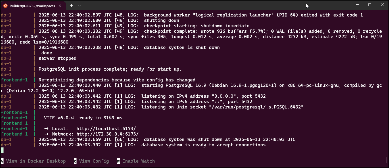389x168 pixels.
Task: Open a new terminal tab with plus icon
Action: tap(71, 5)
